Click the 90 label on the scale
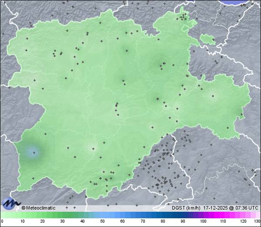Image resolution: width=261 pixels, height=227 pixels. coord(183,221)
